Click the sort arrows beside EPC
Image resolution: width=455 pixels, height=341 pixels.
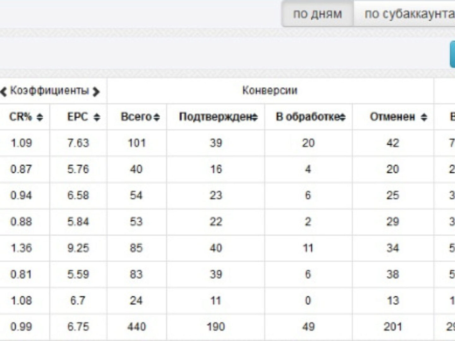pos(97,117)
